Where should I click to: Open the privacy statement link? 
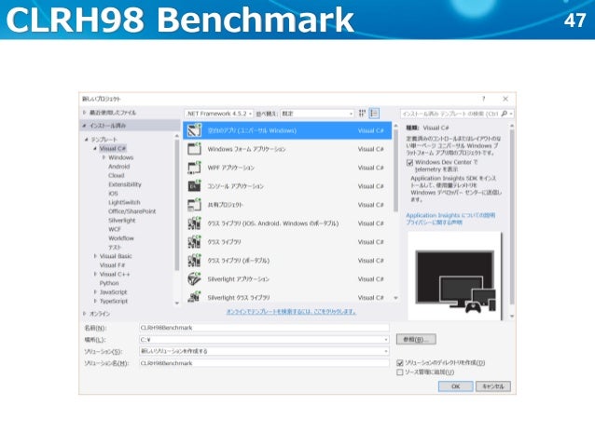(434, 222)
